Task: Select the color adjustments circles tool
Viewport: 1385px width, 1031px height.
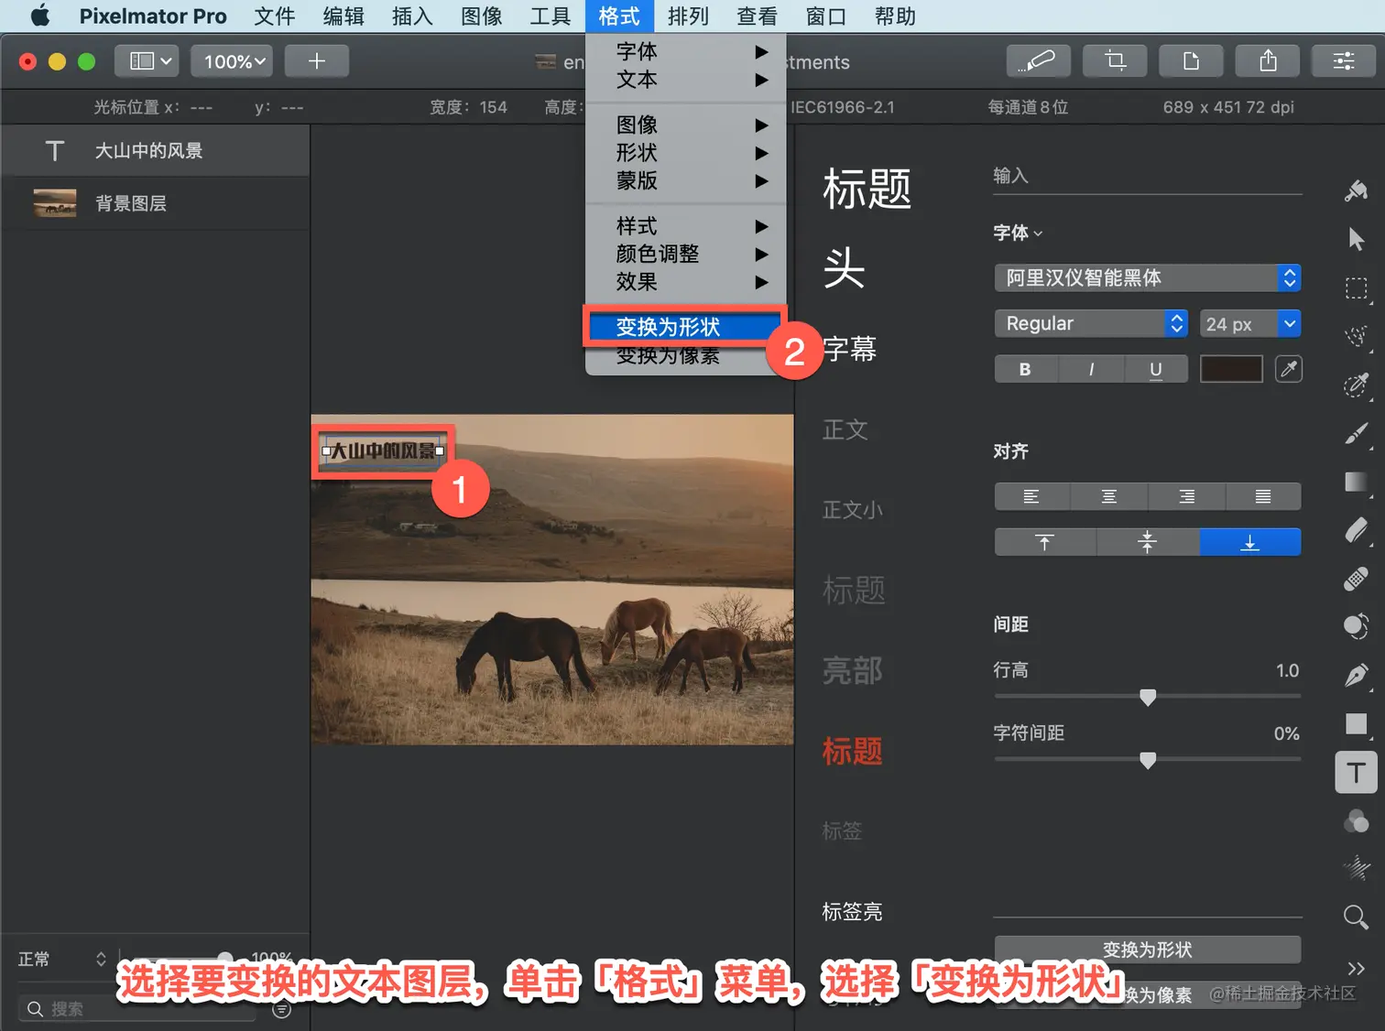Action: (x=1357, y=821)
